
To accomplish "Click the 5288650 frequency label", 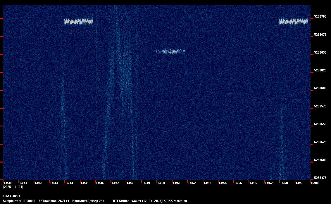I will 320,52.
